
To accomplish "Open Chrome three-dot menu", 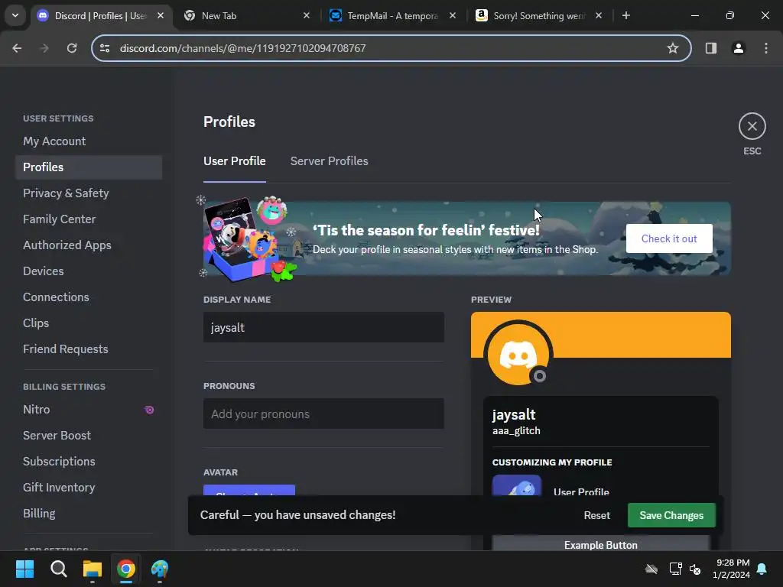I will pyautogui.click(x=766, y=48).
